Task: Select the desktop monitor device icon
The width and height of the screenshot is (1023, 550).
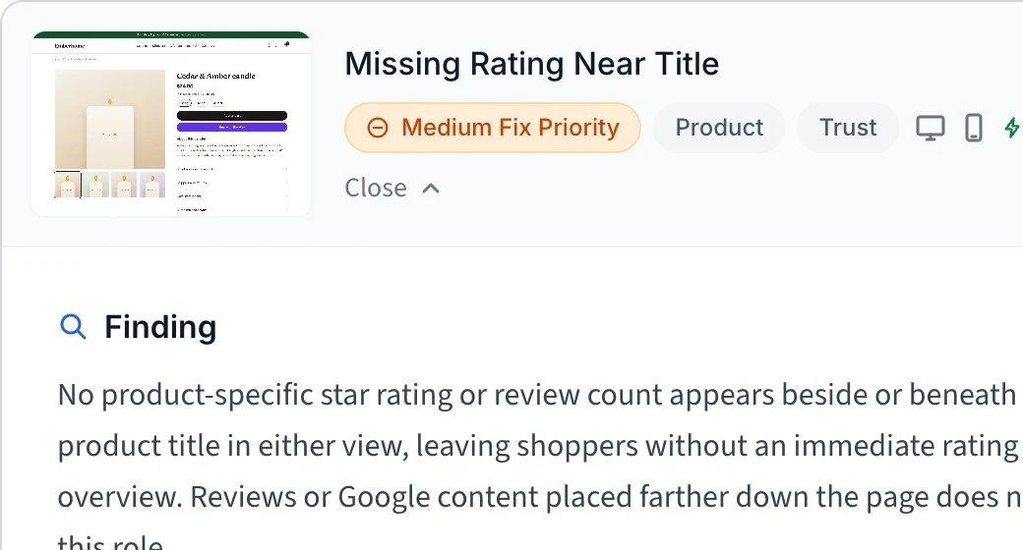Action: [x=930, y=128]
